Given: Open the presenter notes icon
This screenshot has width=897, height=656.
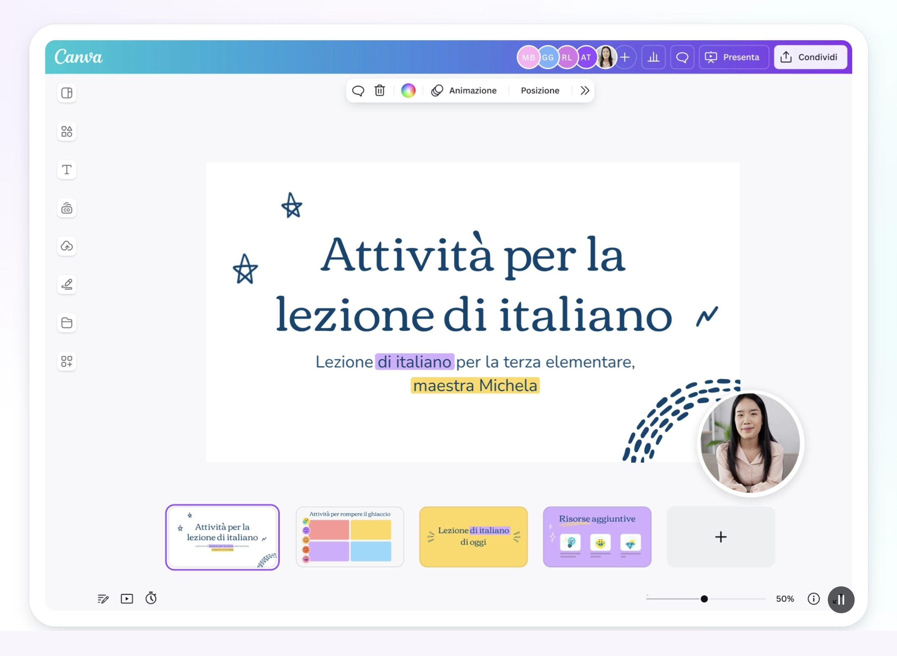Looking at the screenshot, I should tap(103, 599).
